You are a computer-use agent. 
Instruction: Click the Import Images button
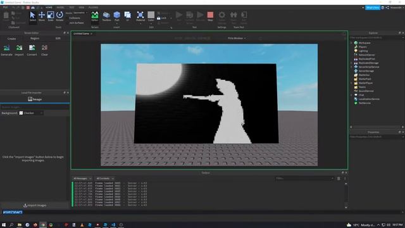pyautogui.click(x=35, y=205)
